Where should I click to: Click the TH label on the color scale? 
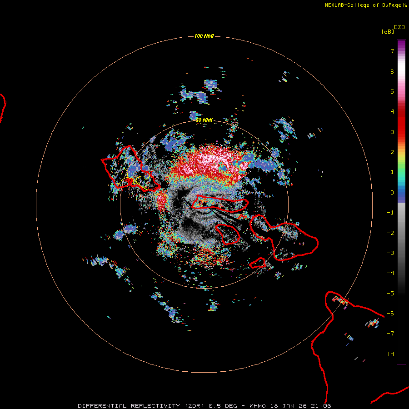390,354
